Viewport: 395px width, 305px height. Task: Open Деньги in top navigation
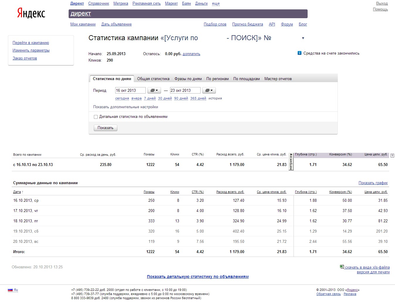201,4
